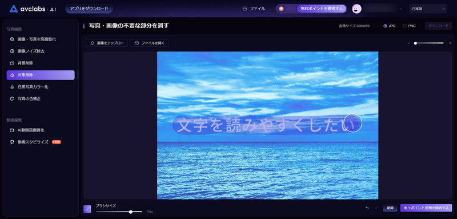
Task: Click the undo arrow icon
Action: tap(367, 208)
